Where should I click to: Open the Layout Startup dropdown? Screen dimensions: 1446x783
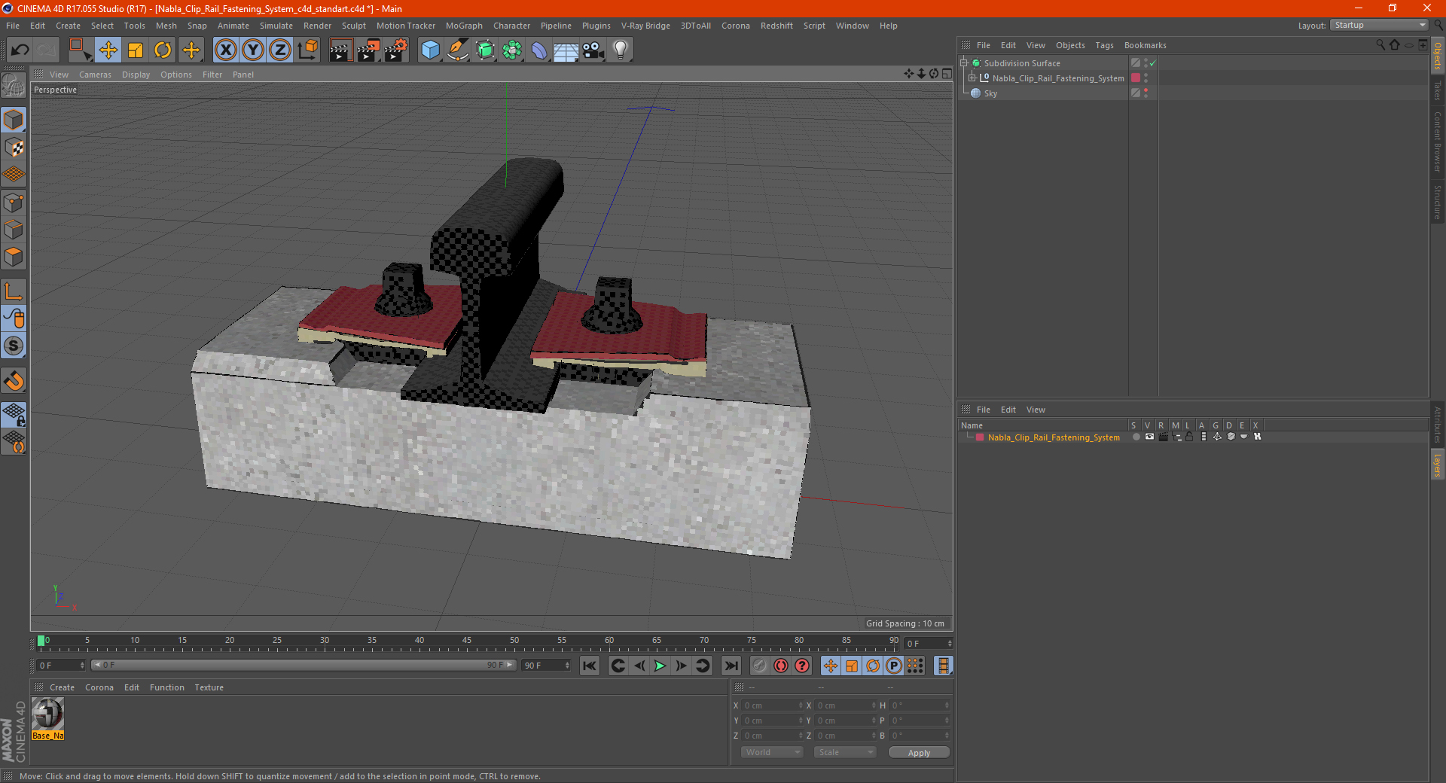click(x=1380, y=26)
